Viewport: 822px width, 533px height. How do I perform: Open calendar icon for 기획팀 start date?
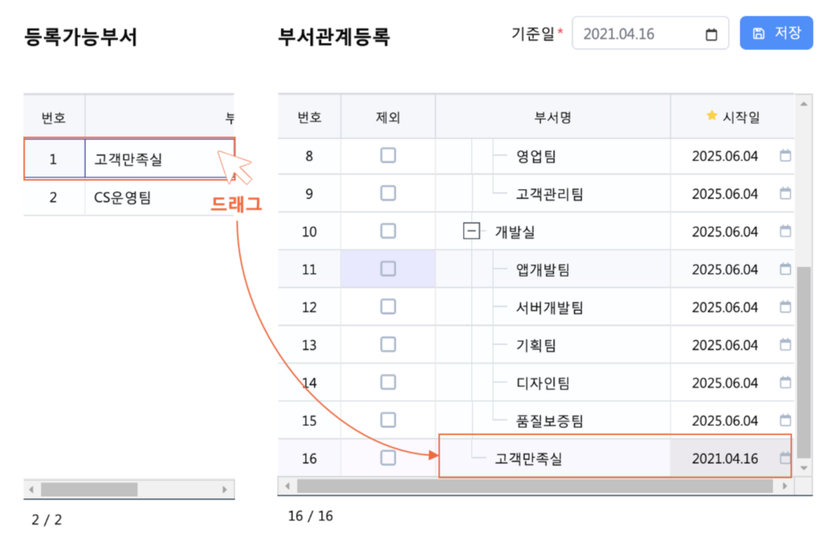tap(785, 345)
